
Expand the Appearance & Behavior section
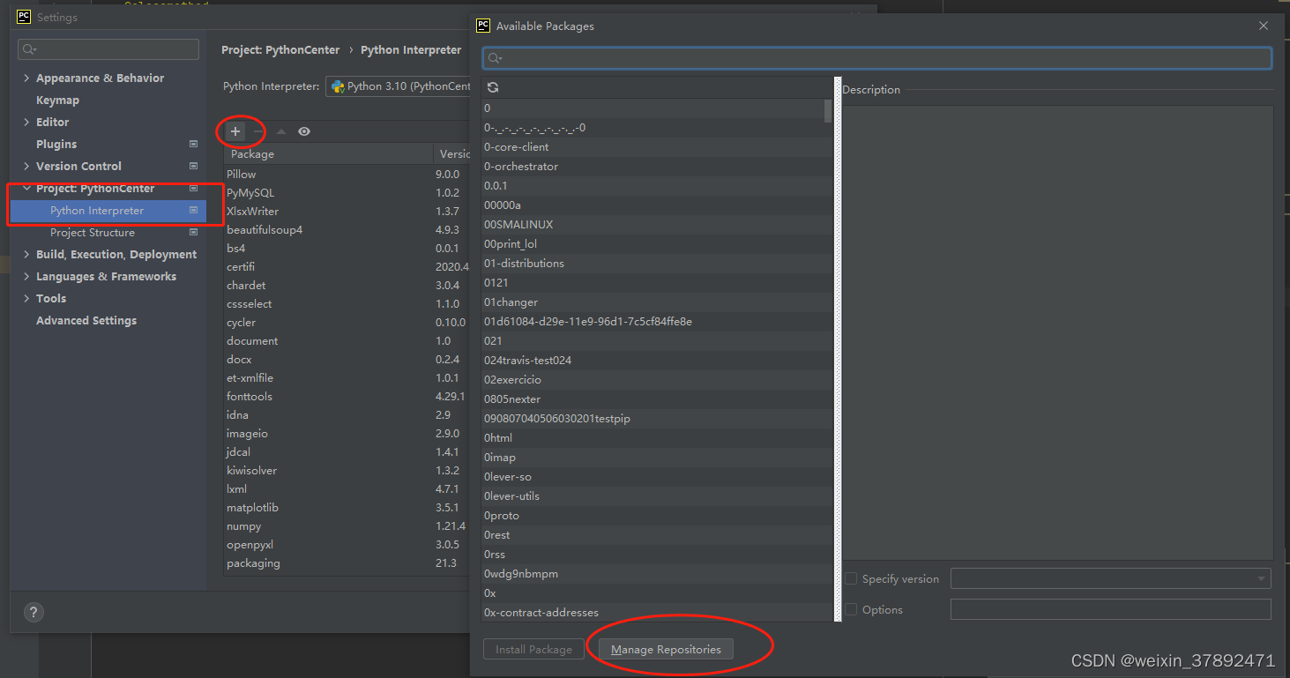click(x=26, y=78)
